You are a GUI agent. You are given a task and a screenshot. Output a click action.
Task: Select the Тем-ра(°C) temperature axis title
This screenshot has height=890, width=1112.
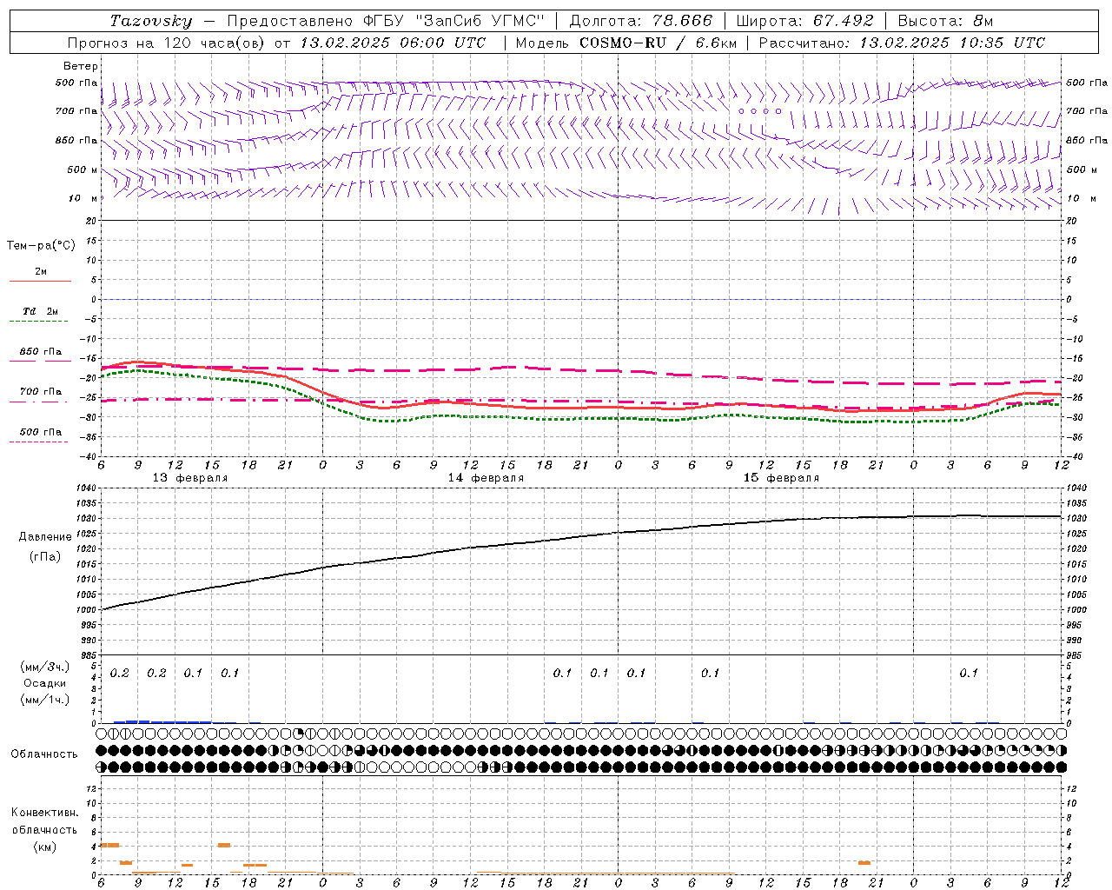pos(41,246)
